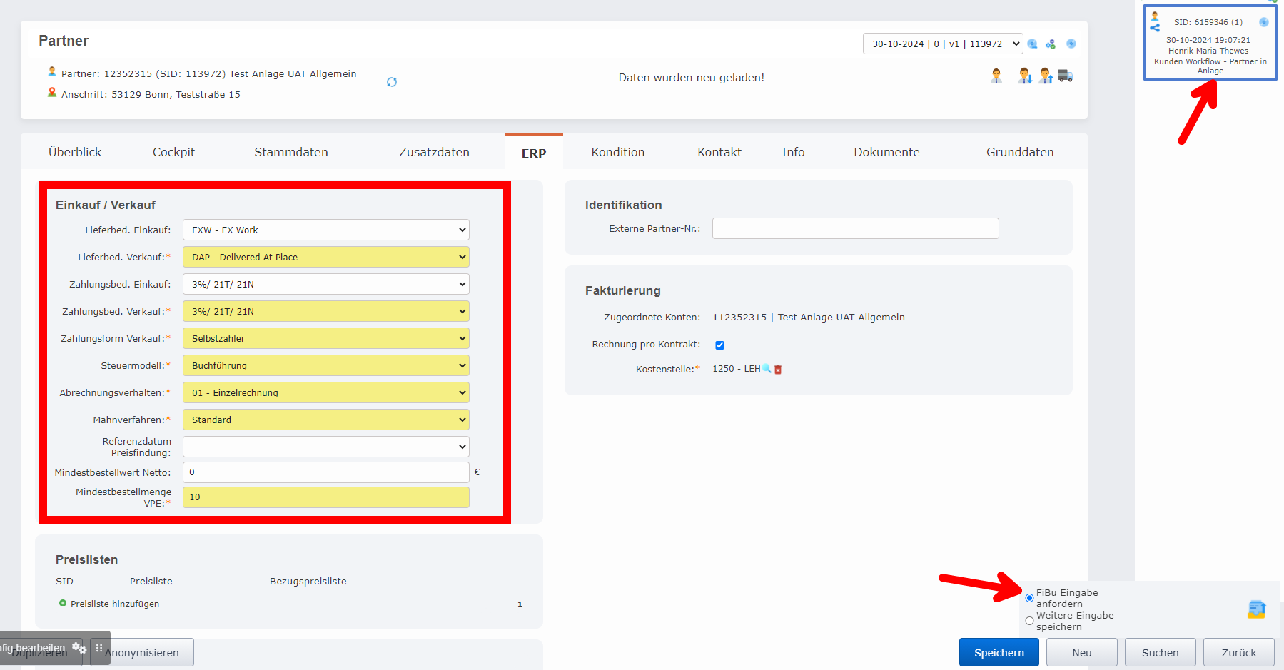This screenshot has width=1284, height=670.
Task: Click the delivery truck icon in header
Action: tap(1066, 76)
